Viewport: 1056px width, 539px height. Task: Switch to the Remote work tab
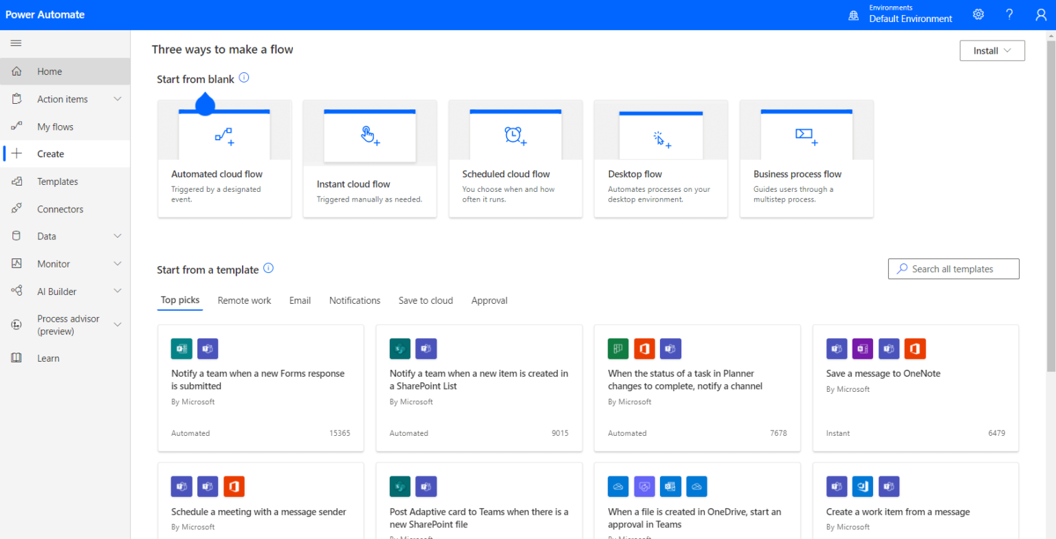point(244,300)
